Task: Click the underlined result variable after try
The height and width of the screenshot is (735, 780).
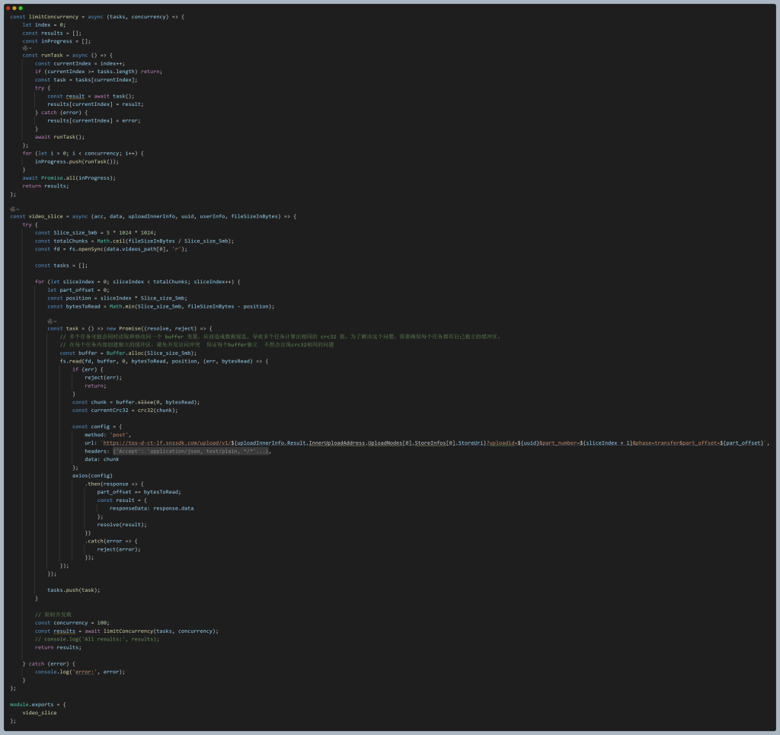Action: [x=75, y=96]
